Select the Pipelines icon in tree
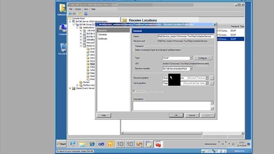The width and height of the screenshot is (274, 154). click(88, 76)
